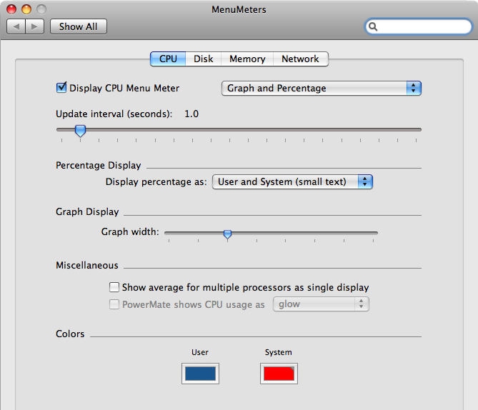Disable Display CPU Menu Meter checkbox

(61, 88)
